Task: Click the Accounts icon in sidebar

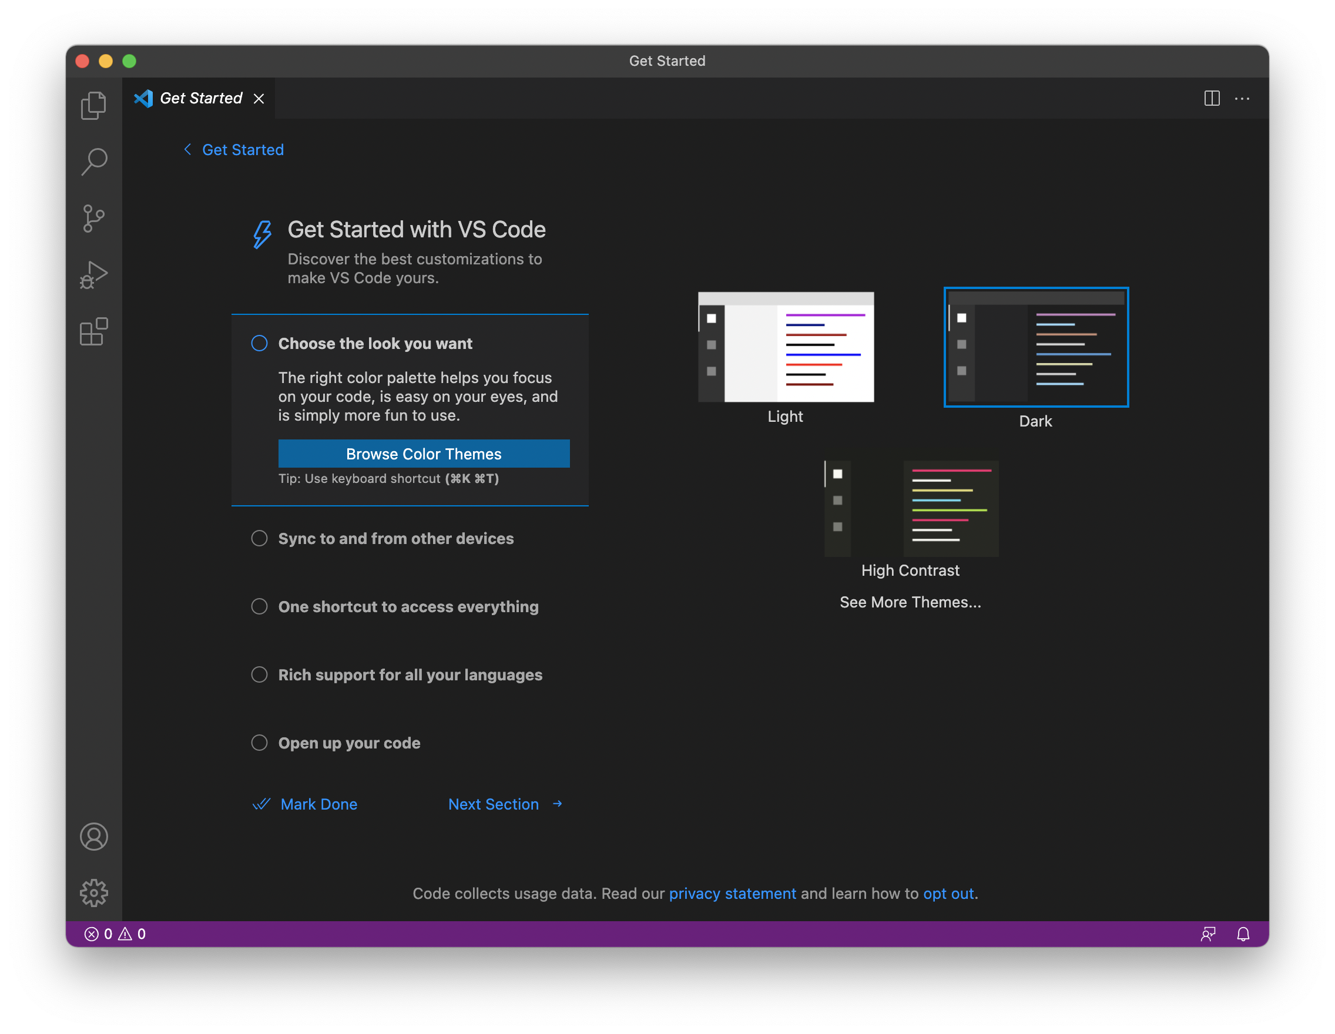Action: click(x=93, y=837)
